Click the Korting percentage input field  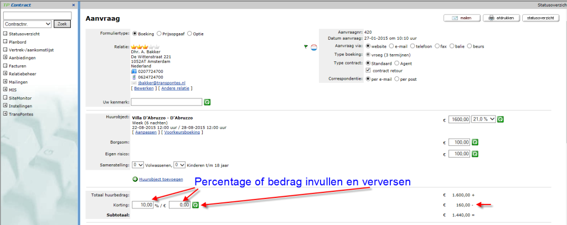tap(142, 205)
